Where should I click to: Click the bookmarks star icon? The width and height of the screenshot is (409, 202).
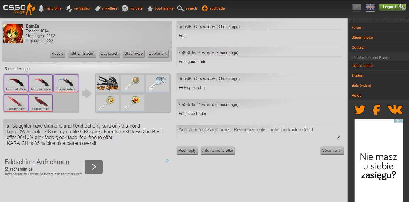coord(150,8)
